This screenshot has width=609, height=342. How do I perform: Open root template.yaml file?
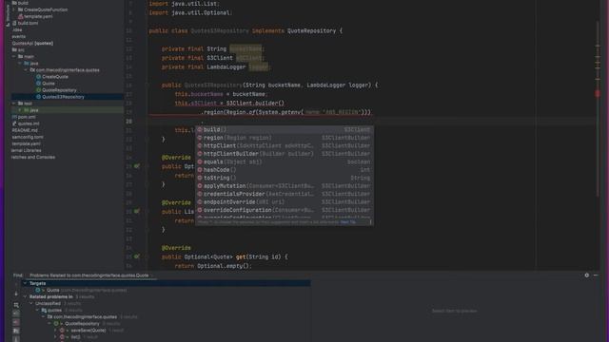pyautogui.click(x=26, y=143)
